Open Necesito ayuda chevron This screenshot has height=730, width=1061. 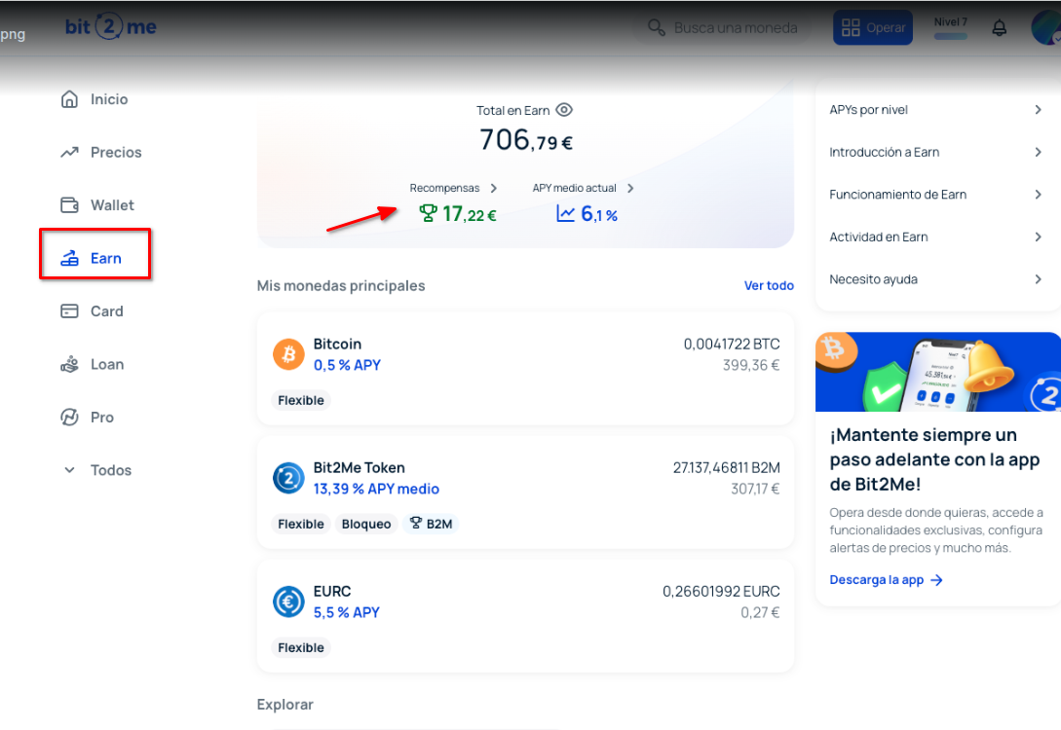(x=1038, y=279)
